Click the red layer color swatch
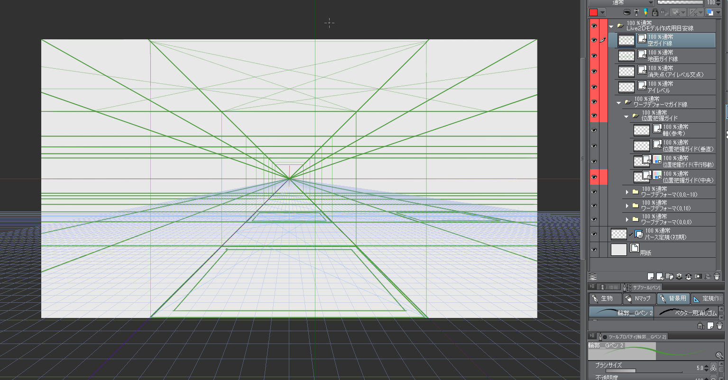This screenshot has height=380, width=728. (593, 12)
